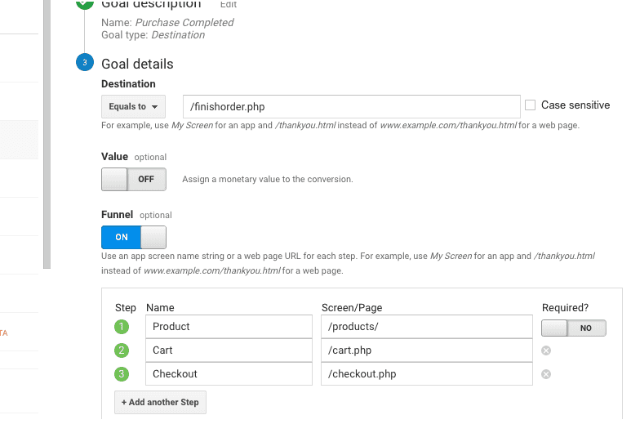Remove the Cart funnel step
The width and height of the screenshot is (631, 433).
pyautogui.click(x=546, y=350)
